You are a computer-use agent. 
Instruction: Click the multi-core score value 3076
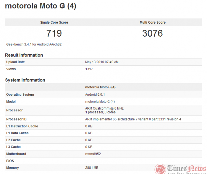click(153, 33)
